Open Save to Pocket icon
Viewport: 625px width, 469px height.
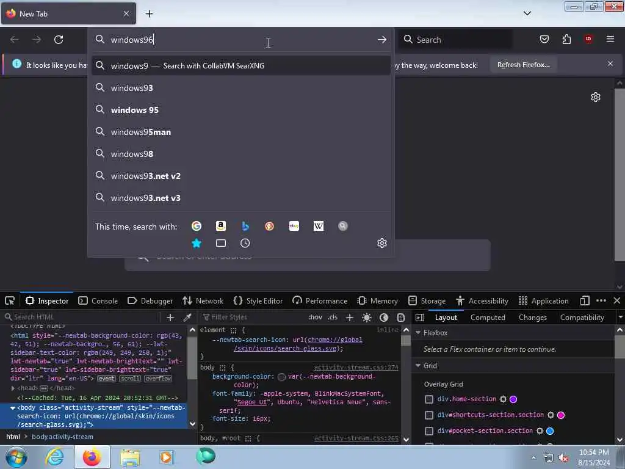(x=544, y=39)
